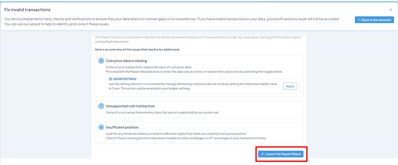Click the LEDGER SETTINGS label
This screenshot has height=165, width=398.
pyautogui.click(x=124, y=79)
